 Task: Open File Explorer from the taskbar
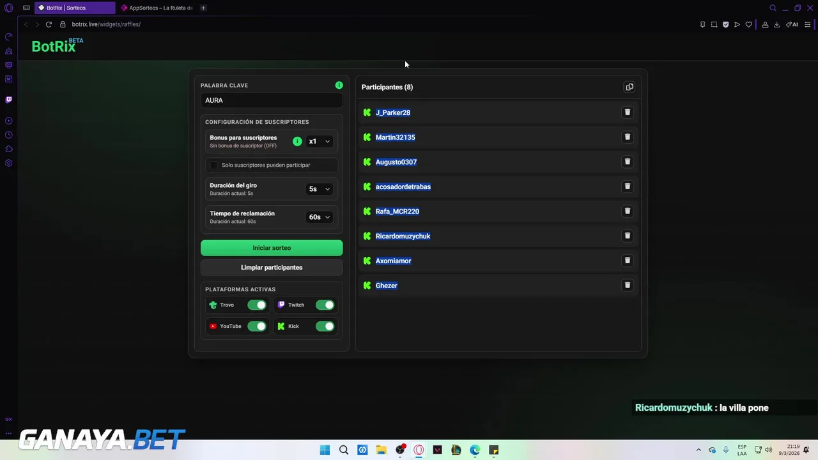coord(381,450)
